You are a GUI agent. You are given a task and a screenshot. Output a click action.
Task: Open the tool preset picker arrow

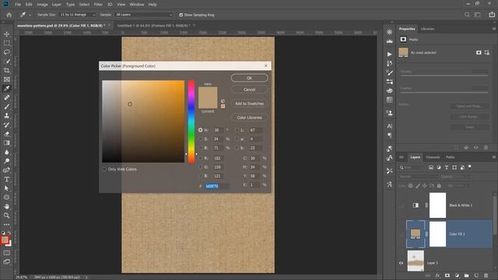click(x=30, y=15)
